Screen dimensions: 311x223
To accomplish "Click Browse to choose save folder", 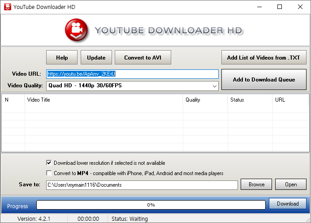I will point(256,184).
